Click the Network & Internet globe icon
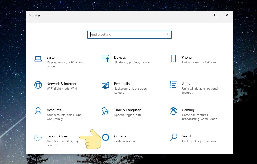The height and width of the screenshot is (164, 257). tap(38, 85)
